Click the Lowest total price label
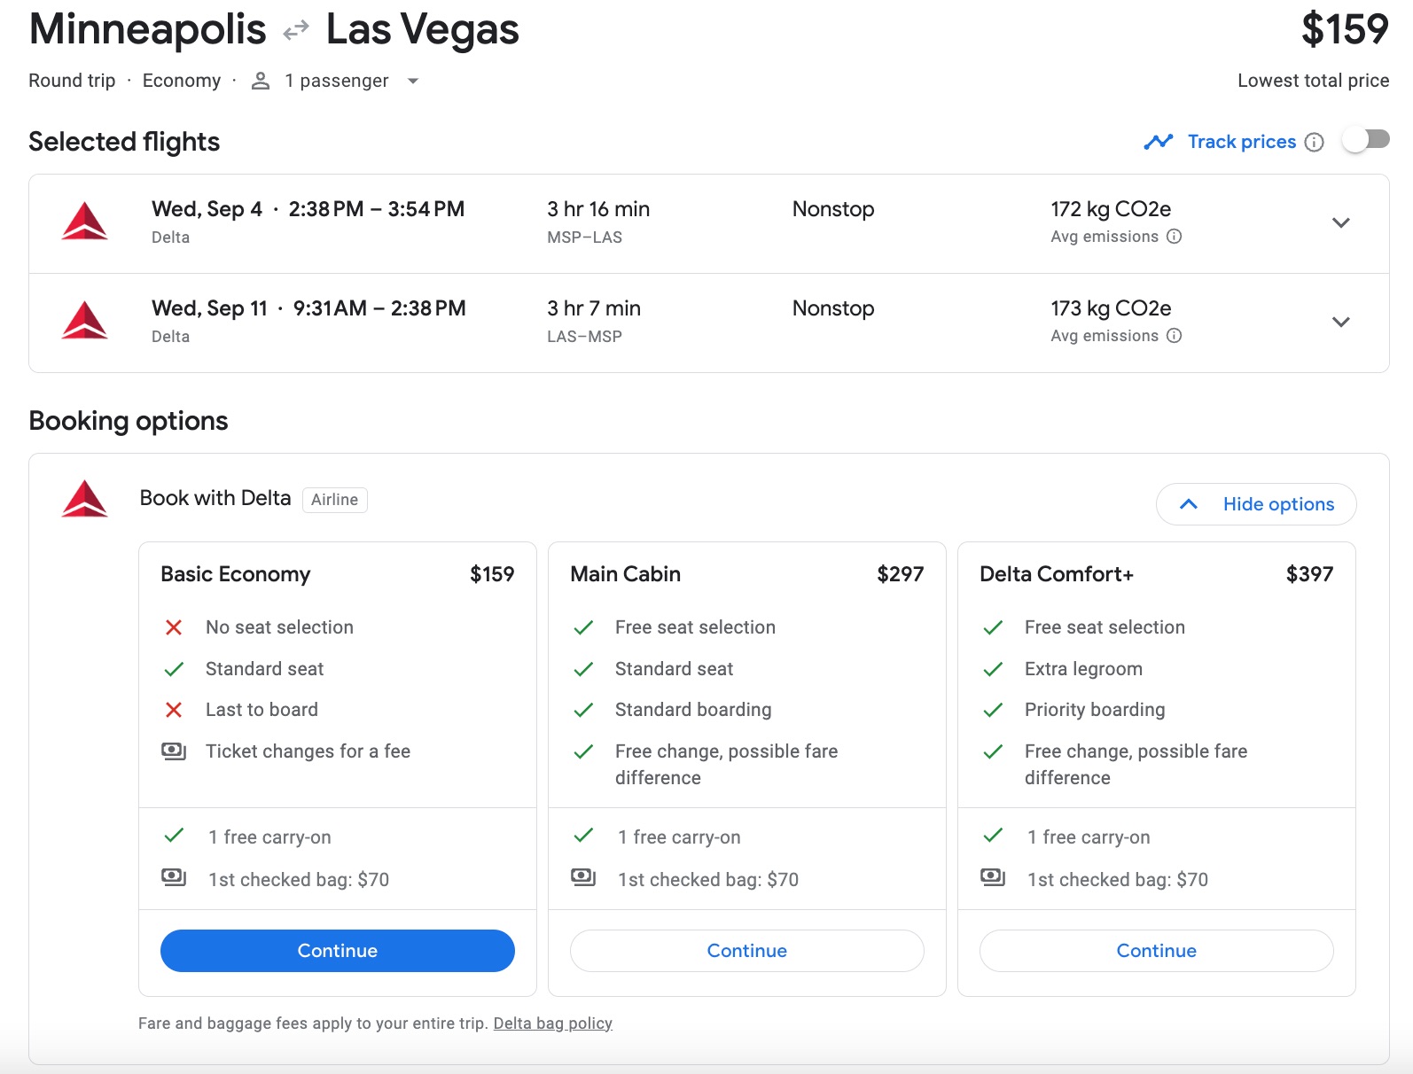Screen dimensions: 1413x1074 pyautogui.click(x=1314, y=81)
